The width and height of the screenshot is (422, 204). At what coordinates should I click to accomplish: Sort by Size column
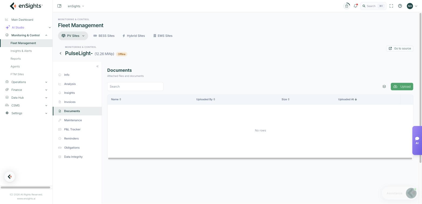point(286,99)
